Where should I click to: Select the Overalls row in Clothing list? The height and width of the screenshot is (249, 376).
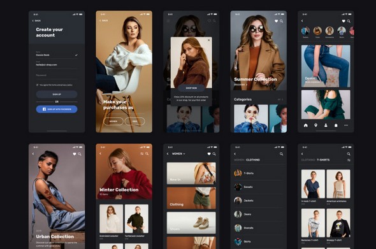click(x=259, y=228)
